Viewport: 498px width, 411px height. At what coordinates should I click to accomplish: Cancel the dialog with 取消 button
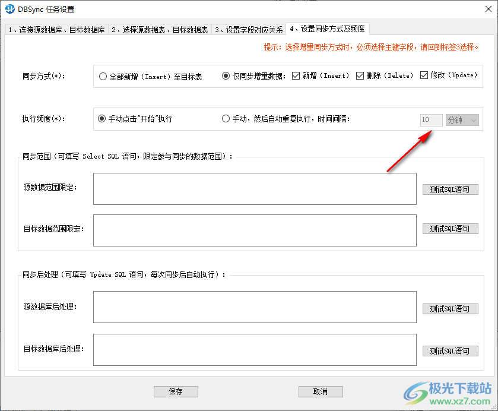(321, 391)
